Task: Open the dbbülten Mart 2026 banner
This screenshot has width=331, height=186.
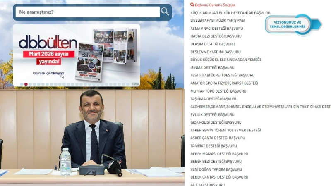Action: [77, 55]
